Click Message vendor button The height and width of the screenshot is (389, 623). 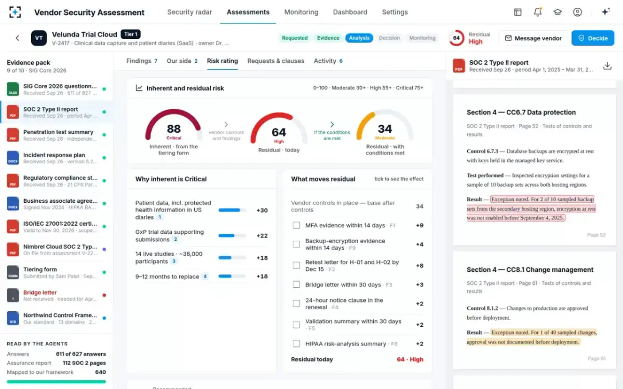(x=533, y=38)
